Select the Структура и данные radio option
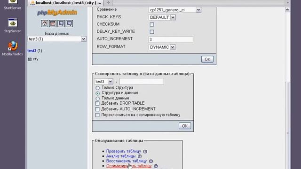The width and height of the screenshot is (301, 169). click(97, 93)
